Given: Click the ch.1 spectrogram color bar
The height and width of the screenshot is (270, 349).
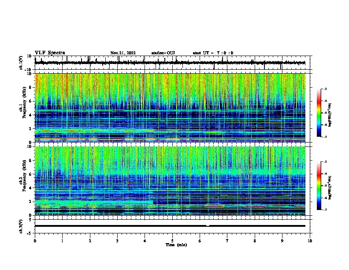Looking at the screenshot, I should [x=319, y=113].
